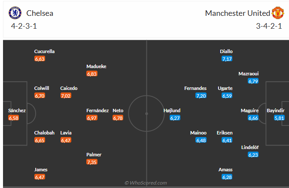The image size is (289, 188).
Task: Click Fernandes' 7,20 rating badge
Action: pyautogui.click(x=201, y=96)
